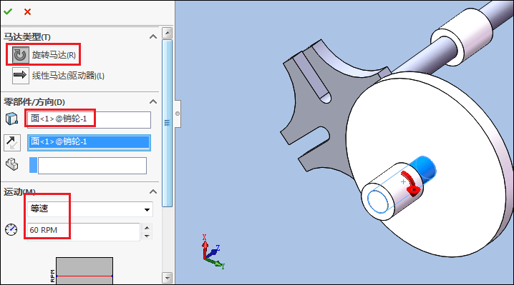
Task: Click the red rotation direction arrow on model
Action: pyautogui.click(x=411, y=184)
